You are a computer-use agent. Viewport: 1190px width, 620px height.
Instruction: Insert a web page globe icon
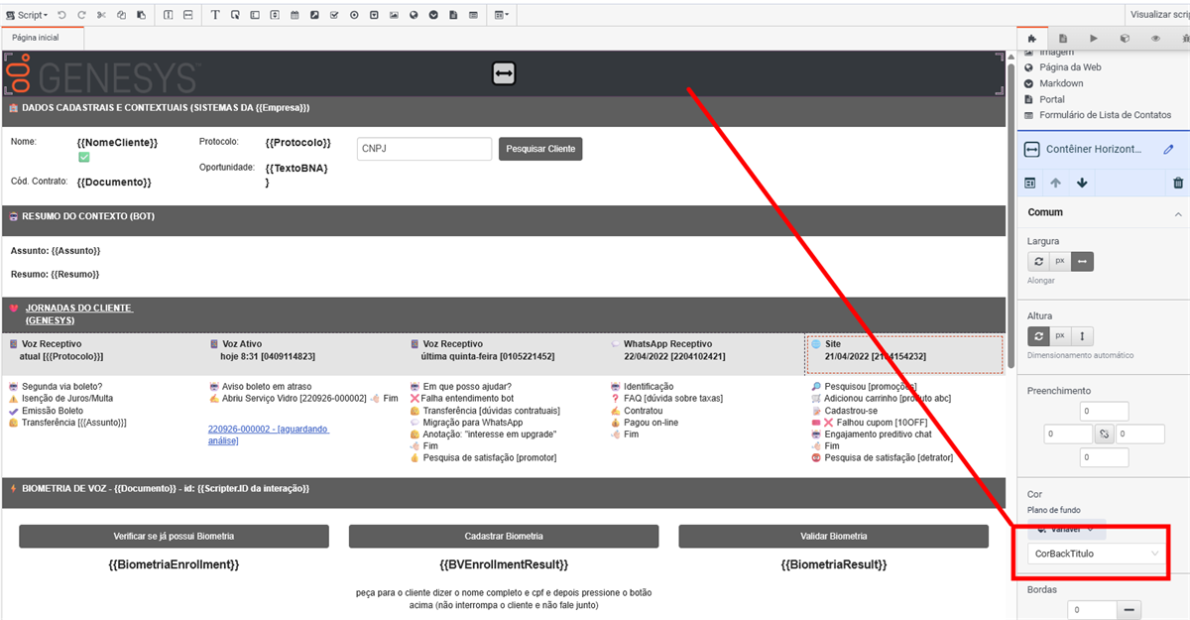tap(414, 15)
